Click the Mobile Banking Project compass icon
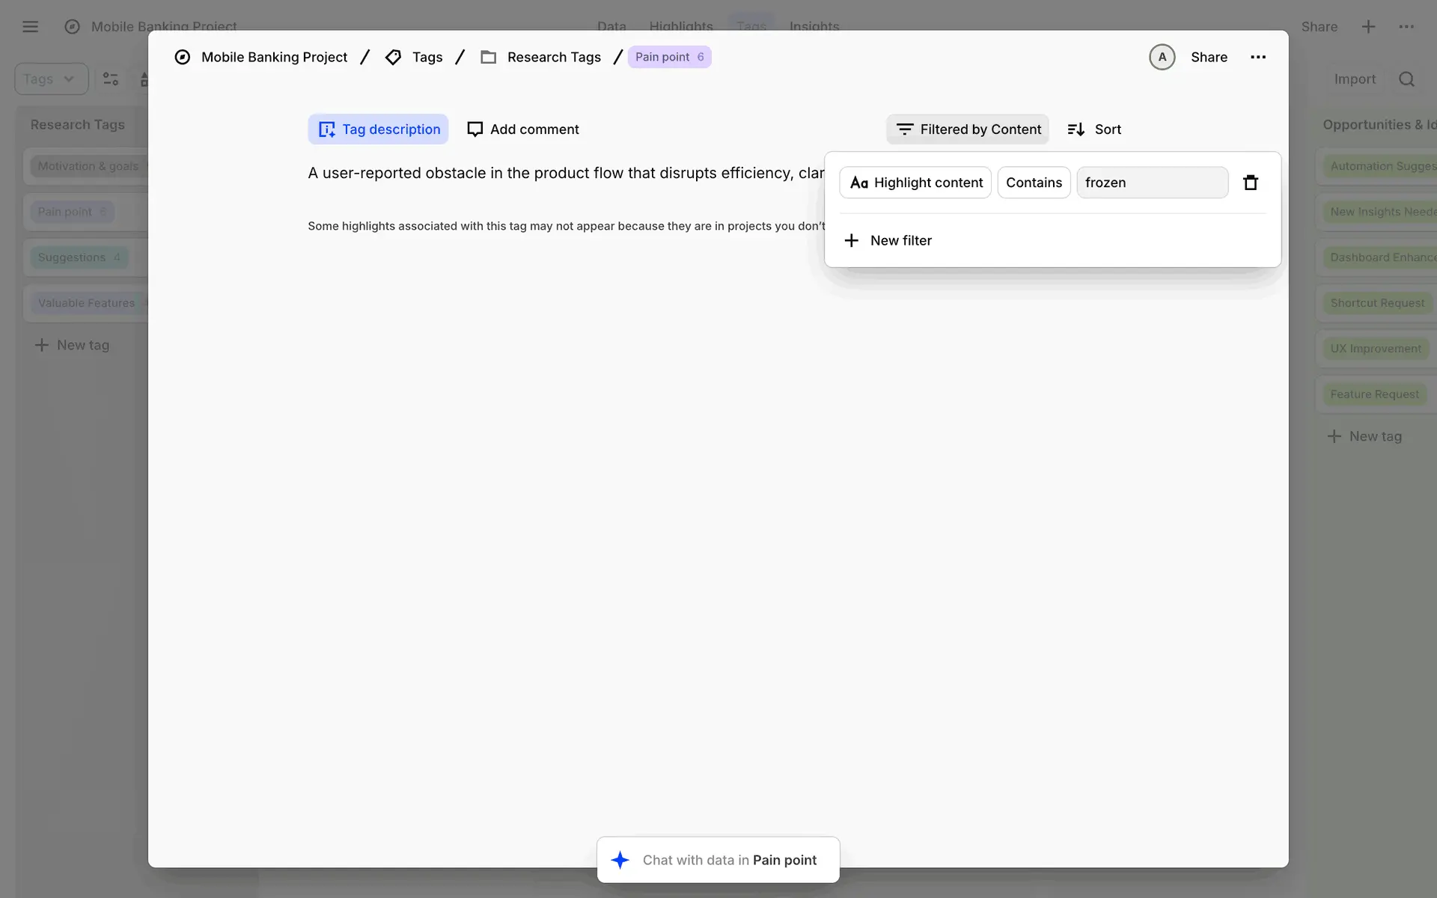This screenshot has width=1437, height=898. tap(182, 58)
